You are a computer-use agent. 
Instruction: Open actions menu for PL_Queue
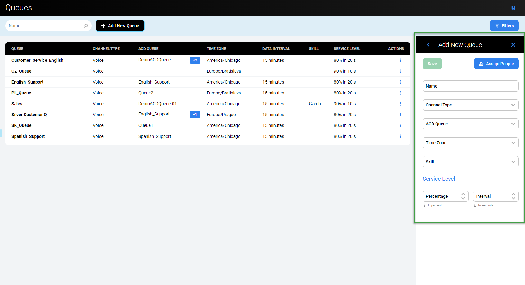[x=400, y=93]
